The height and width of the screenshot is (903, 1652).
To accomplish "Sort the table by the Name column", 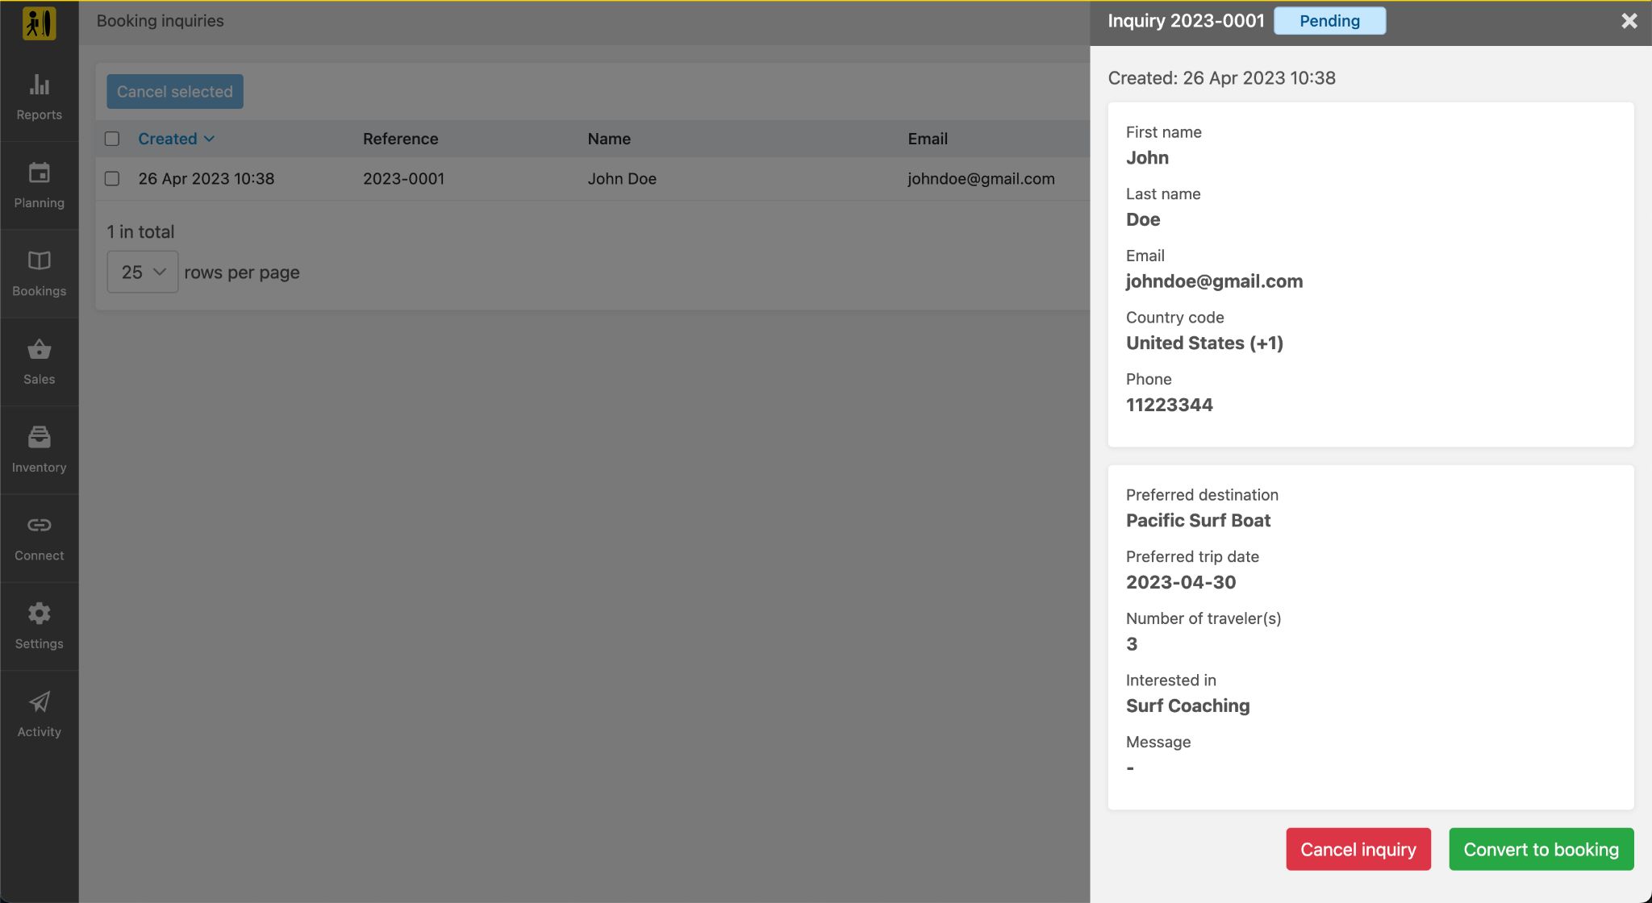I will tap(608, 139).
